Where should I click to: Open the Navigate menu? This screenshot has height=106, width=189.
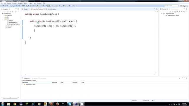[x=20, y=3]
